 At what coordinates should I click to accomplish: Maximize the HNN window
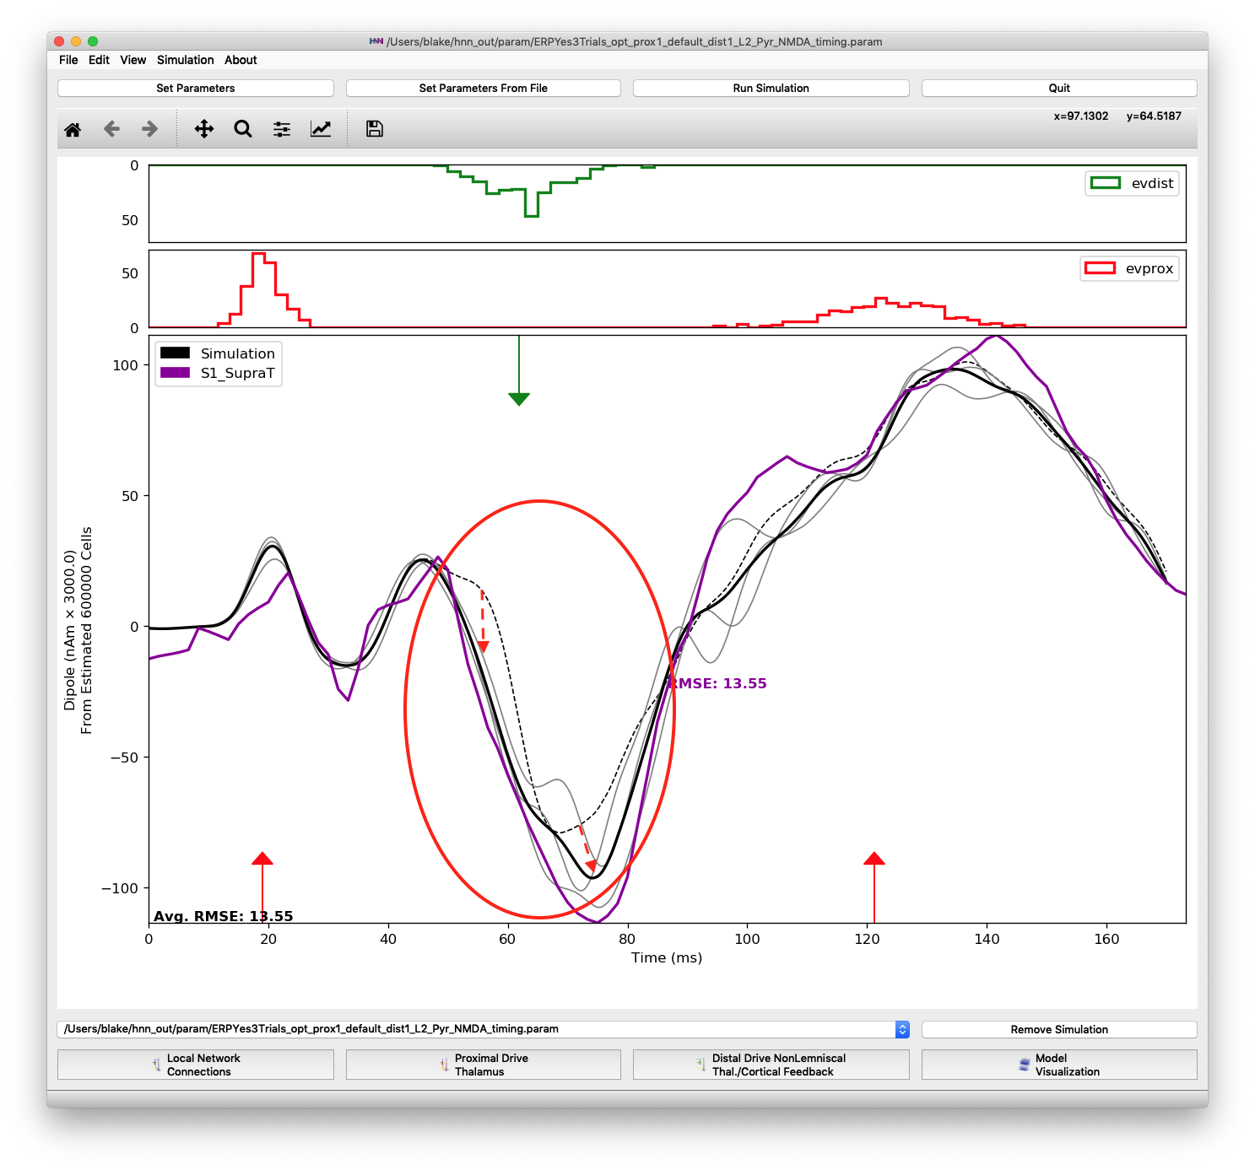[93, 41]
